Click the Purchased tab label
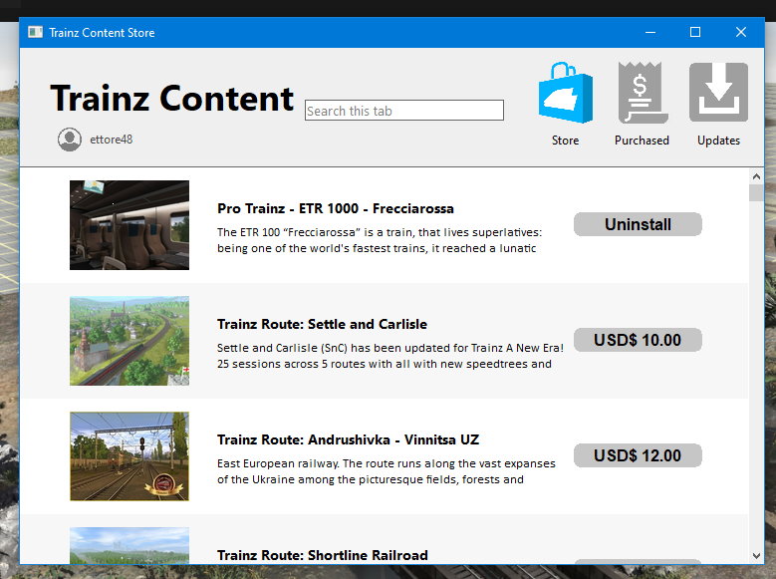The height and width of the screenshot is (579, 776). tap(642, 141)
